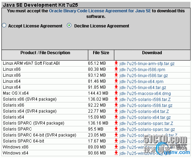Download jdk-7u25-linux-x64.rpm link
Image resolution: width=192 pixels, height=158 pixels.
[141, 82]
